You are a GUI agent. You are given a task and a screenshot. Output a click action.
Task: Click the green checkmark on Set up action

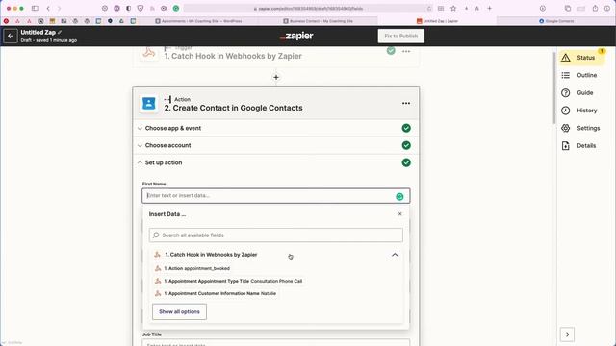pyautogui.click(x=406, y=162)
